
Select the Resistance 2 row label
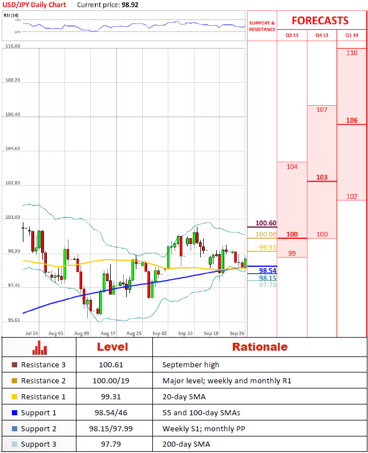coord(43,381)
